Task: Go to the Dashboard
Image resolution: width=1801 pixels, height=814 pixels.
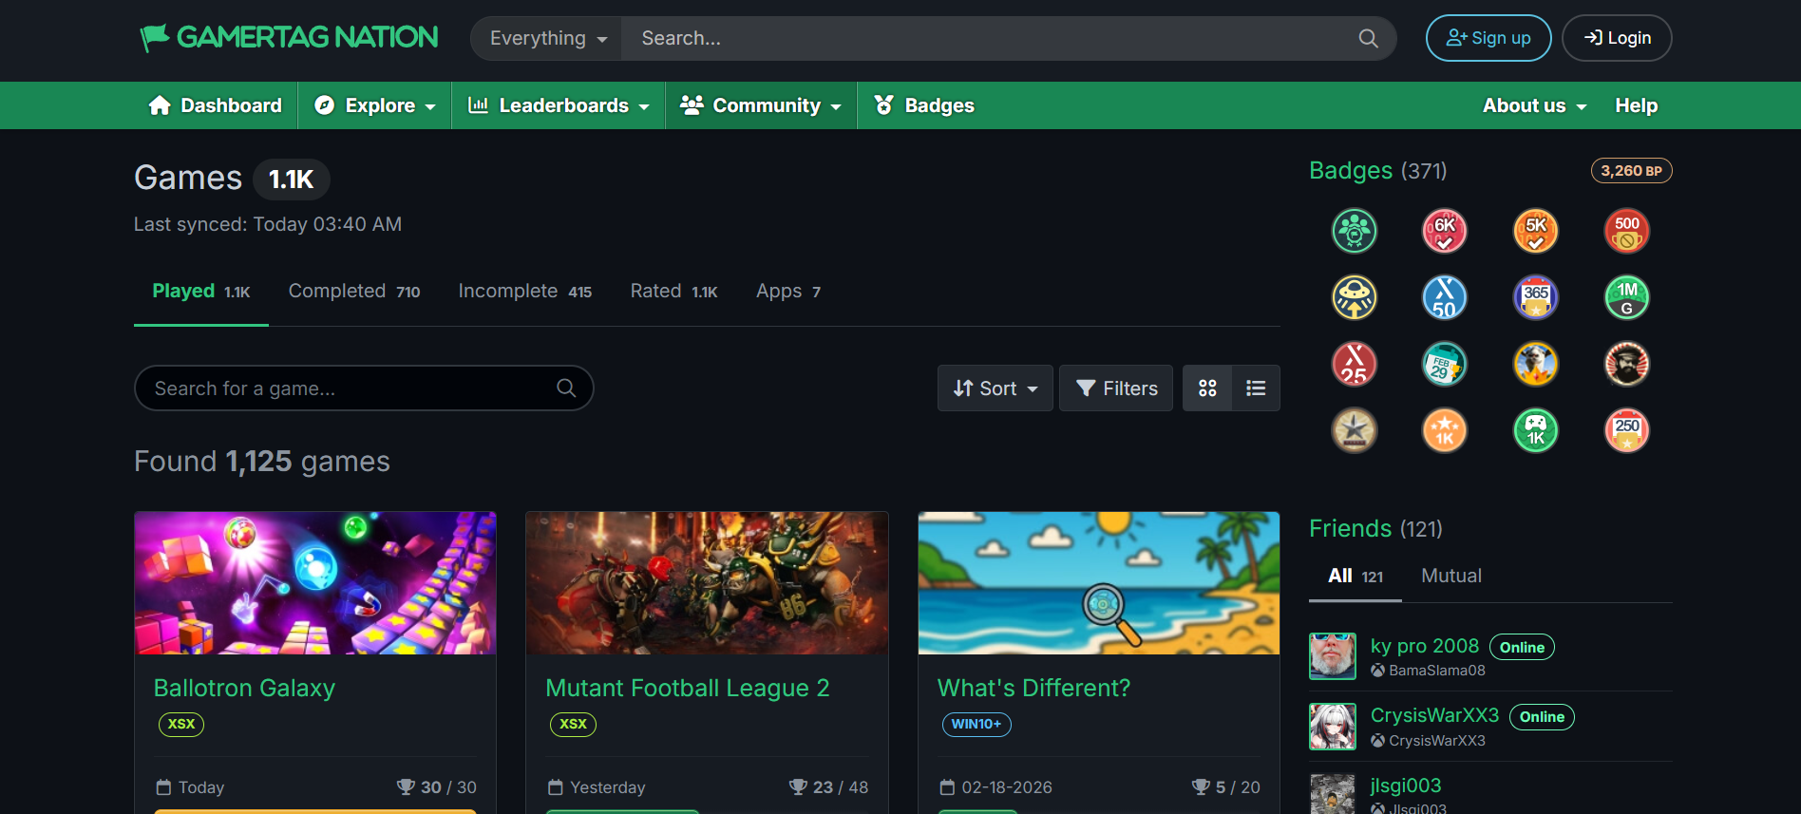Action: click(x=216, y=105)
